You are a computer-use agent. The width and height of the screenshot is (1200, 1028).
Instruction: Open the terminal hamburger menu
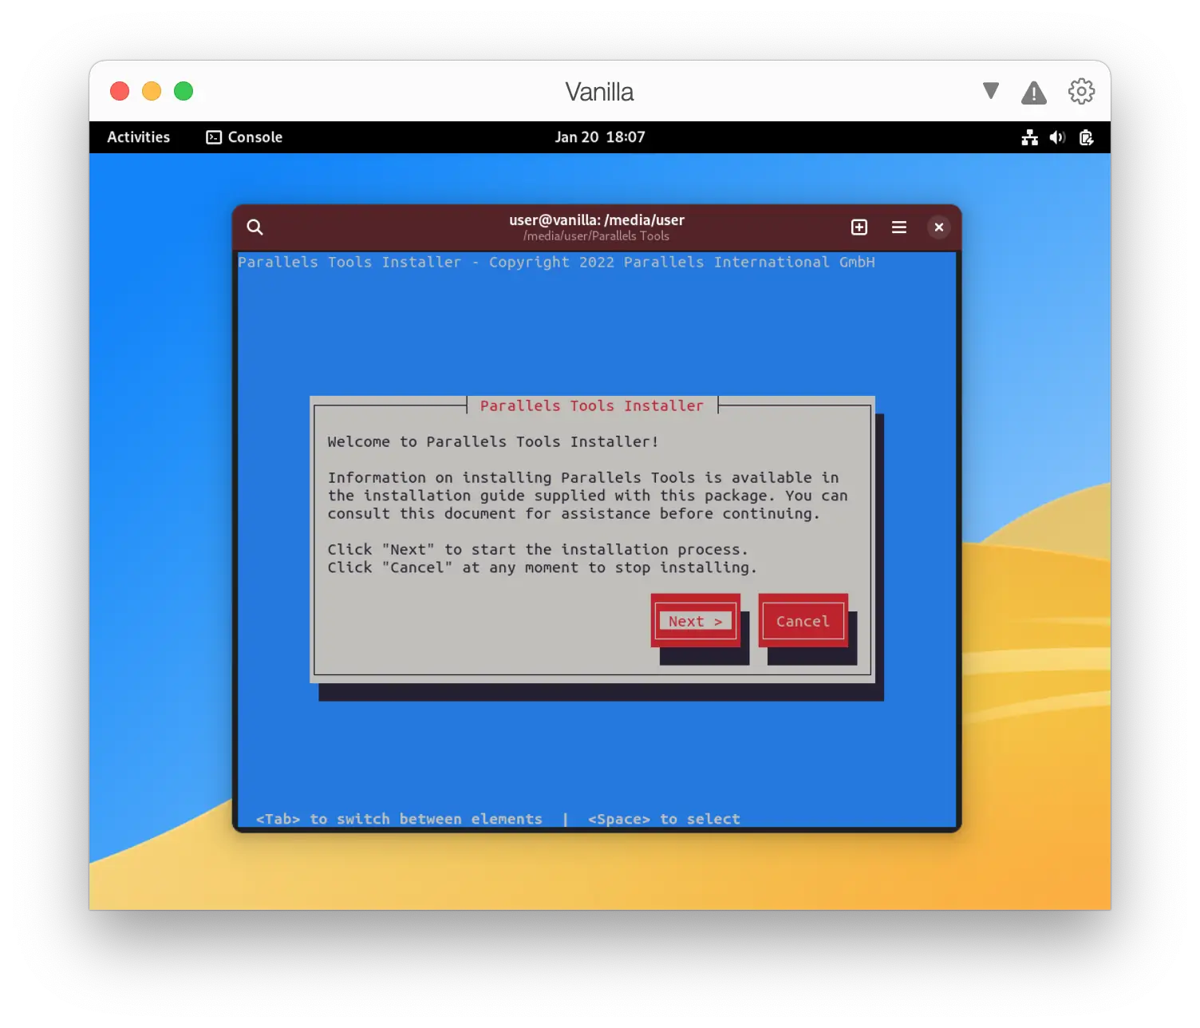899,227
